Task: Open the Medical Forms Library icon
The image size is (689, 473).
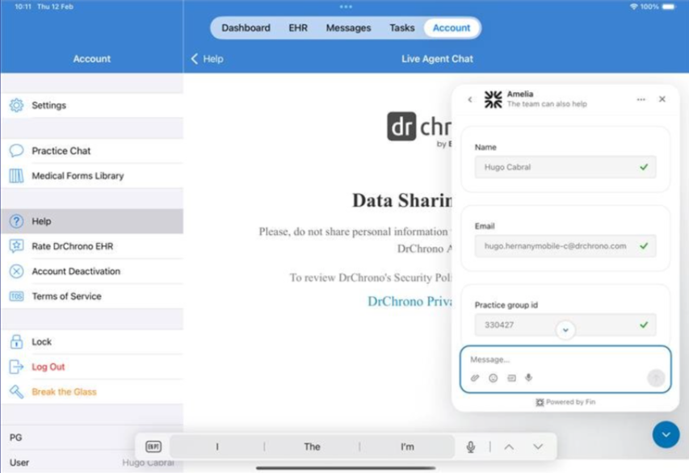Action: [16, 176]
